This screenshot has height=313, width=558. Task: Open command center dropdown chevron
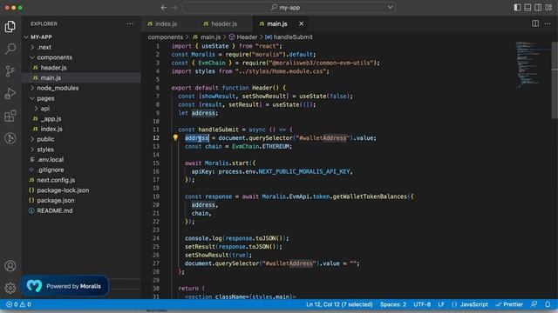click(x=390, y=7)
